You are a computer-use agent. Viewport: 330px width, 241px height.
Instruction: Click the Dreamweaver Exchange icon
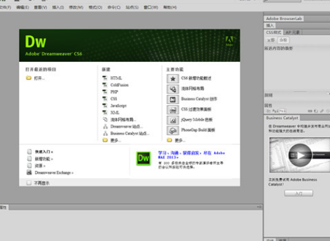[x=29, y=173]
